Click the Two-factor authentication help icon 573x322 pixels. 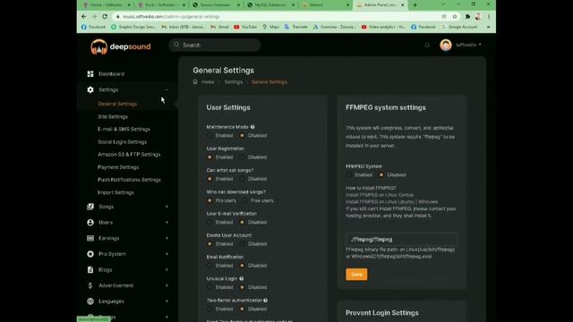(265, 301)
